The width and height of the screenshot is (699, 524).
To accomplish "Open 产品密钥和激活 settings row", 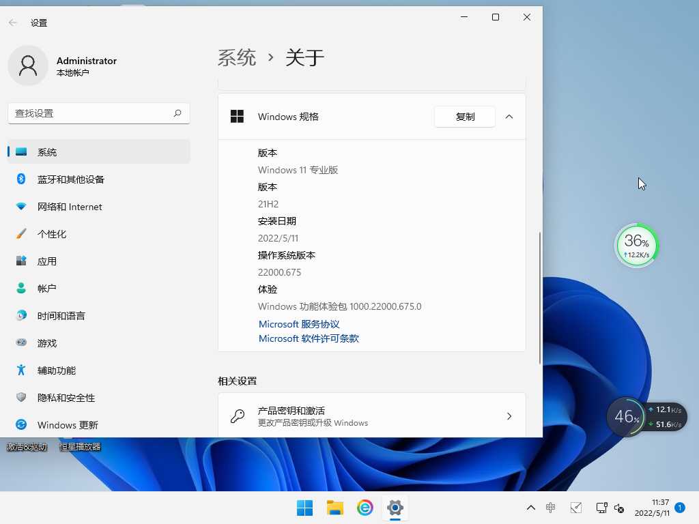I will (372, 416).
